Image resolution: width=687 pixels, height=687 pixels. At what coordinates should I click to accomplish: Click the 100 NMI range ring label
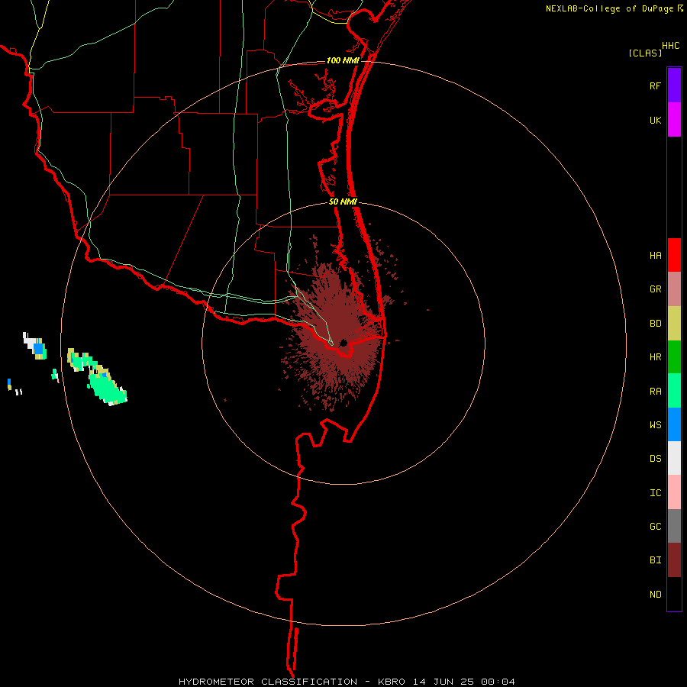click(343, 60)
